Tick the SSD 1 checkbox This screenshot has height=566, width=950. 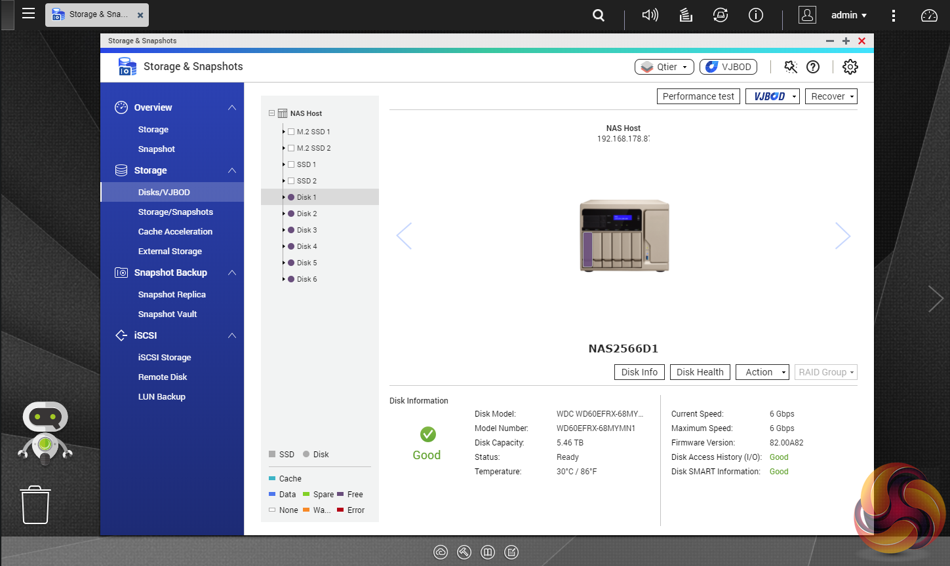pyautogui.click(x=291, y=164)
